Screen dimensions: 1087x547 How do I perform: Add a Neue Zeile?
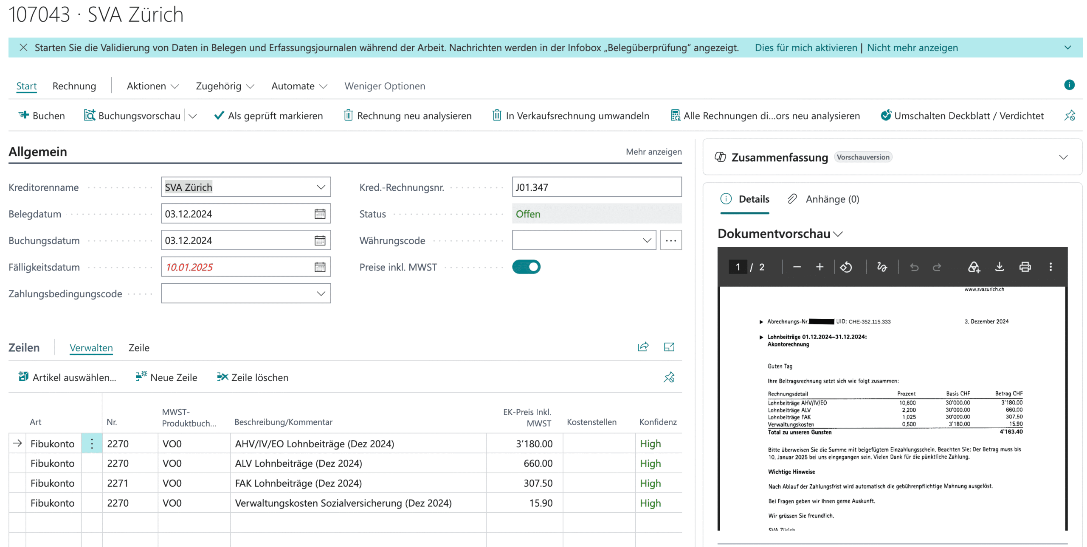tap(166, 377)
